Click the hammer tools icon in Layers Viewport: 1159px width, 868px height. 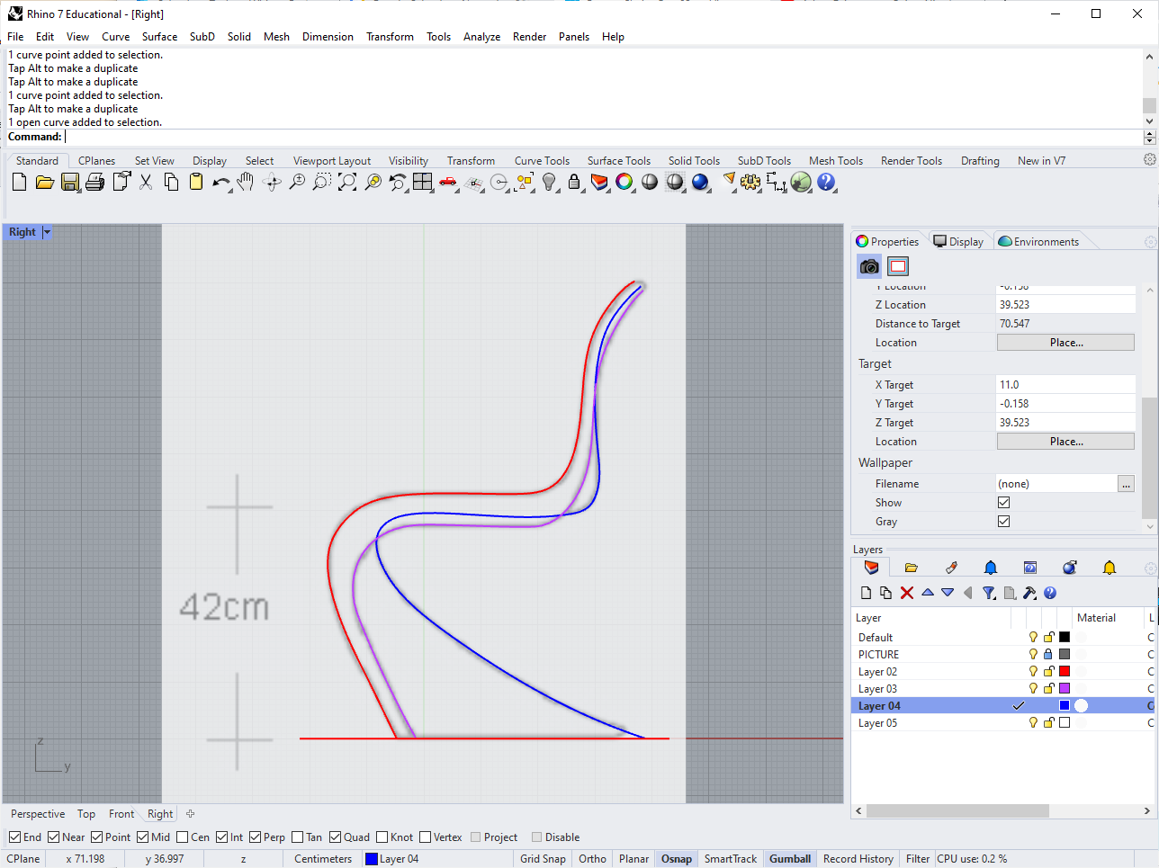point(1029,593)
